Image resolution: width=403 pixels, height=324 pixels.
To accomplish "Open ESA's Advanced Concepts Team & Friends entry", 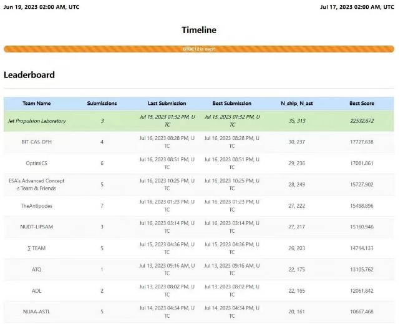I will click(x=36, y=184).
